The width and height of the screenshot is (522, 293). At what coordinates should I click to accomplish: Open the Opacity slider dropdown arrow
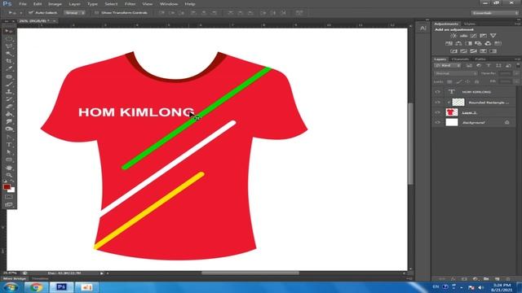516,73
